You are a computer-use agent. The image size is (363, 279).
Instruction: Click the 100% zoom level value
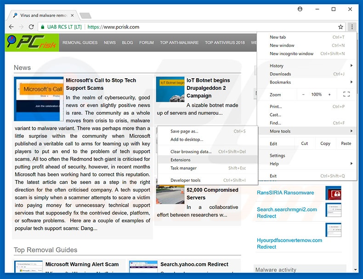[x=316, y=94]
